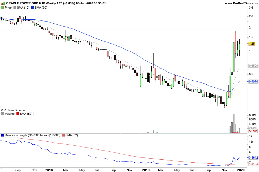Image resolution: width=259 pixels, height=172 pixels.
Task: Open the Volume legend label
Action: click(10, 114)
